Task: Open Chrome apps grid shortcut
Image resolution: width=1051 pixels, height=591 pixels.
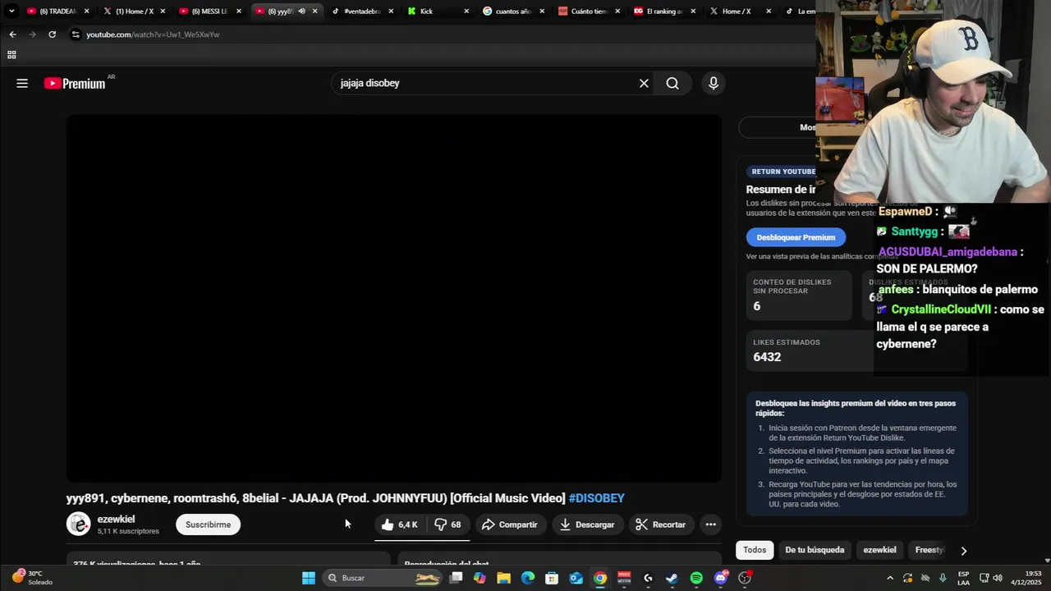Action: [11, 55]
